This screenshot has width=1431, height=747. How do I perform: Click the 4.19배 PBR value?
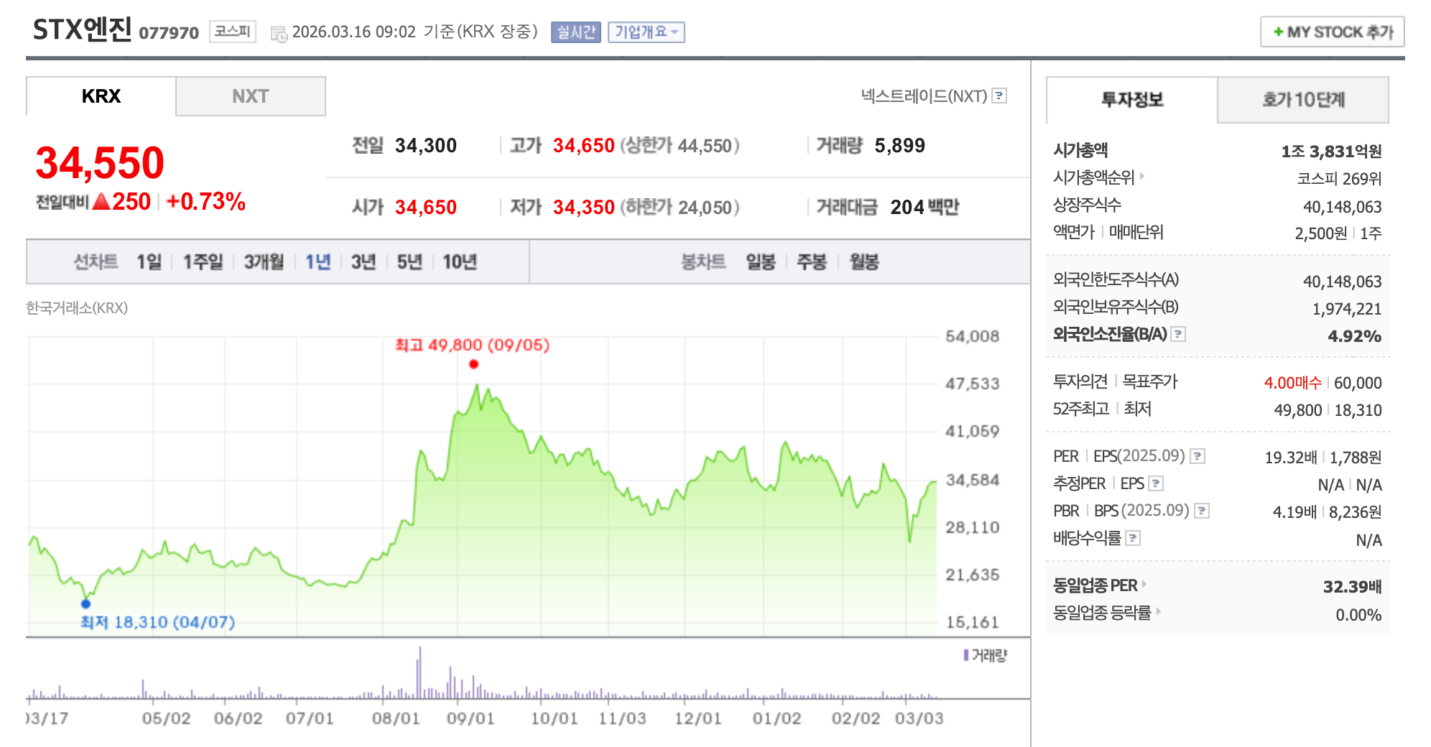[x=1295, y=512]
